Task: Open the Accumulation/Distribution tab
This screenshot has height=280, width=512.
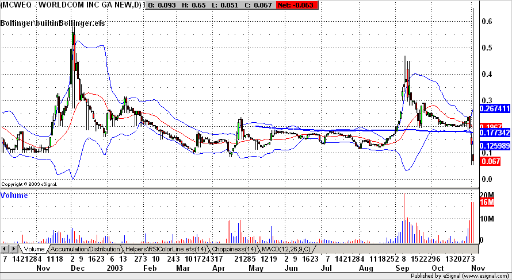Action: click(86, 249)
